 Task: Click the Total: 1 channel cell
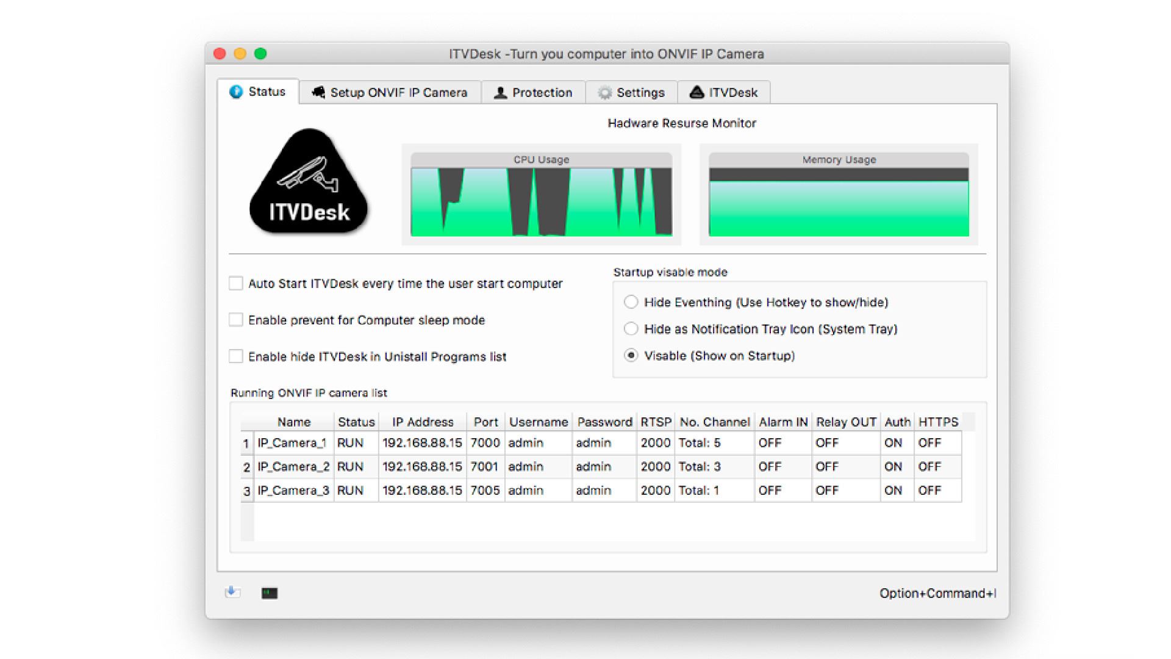(715, 491)
